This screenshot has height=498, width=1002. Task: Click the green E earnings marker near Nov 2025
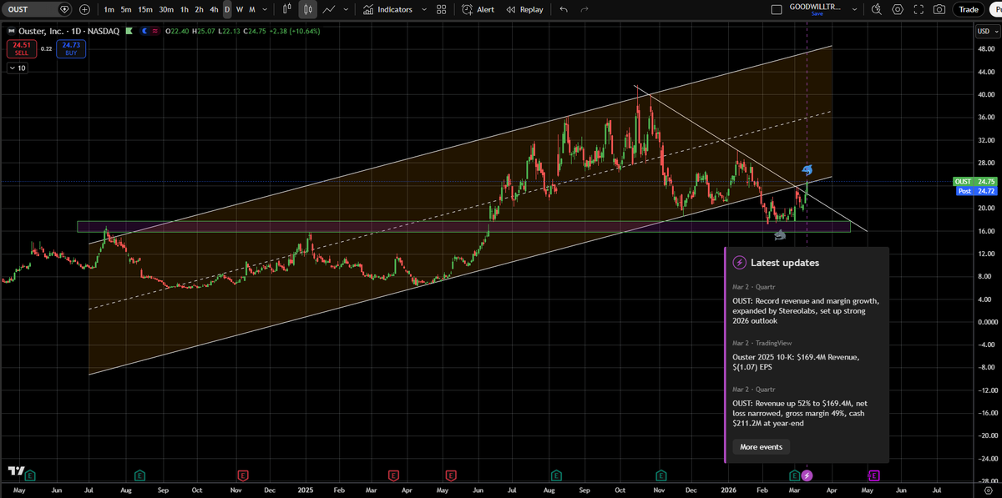[x=662, y=475]
